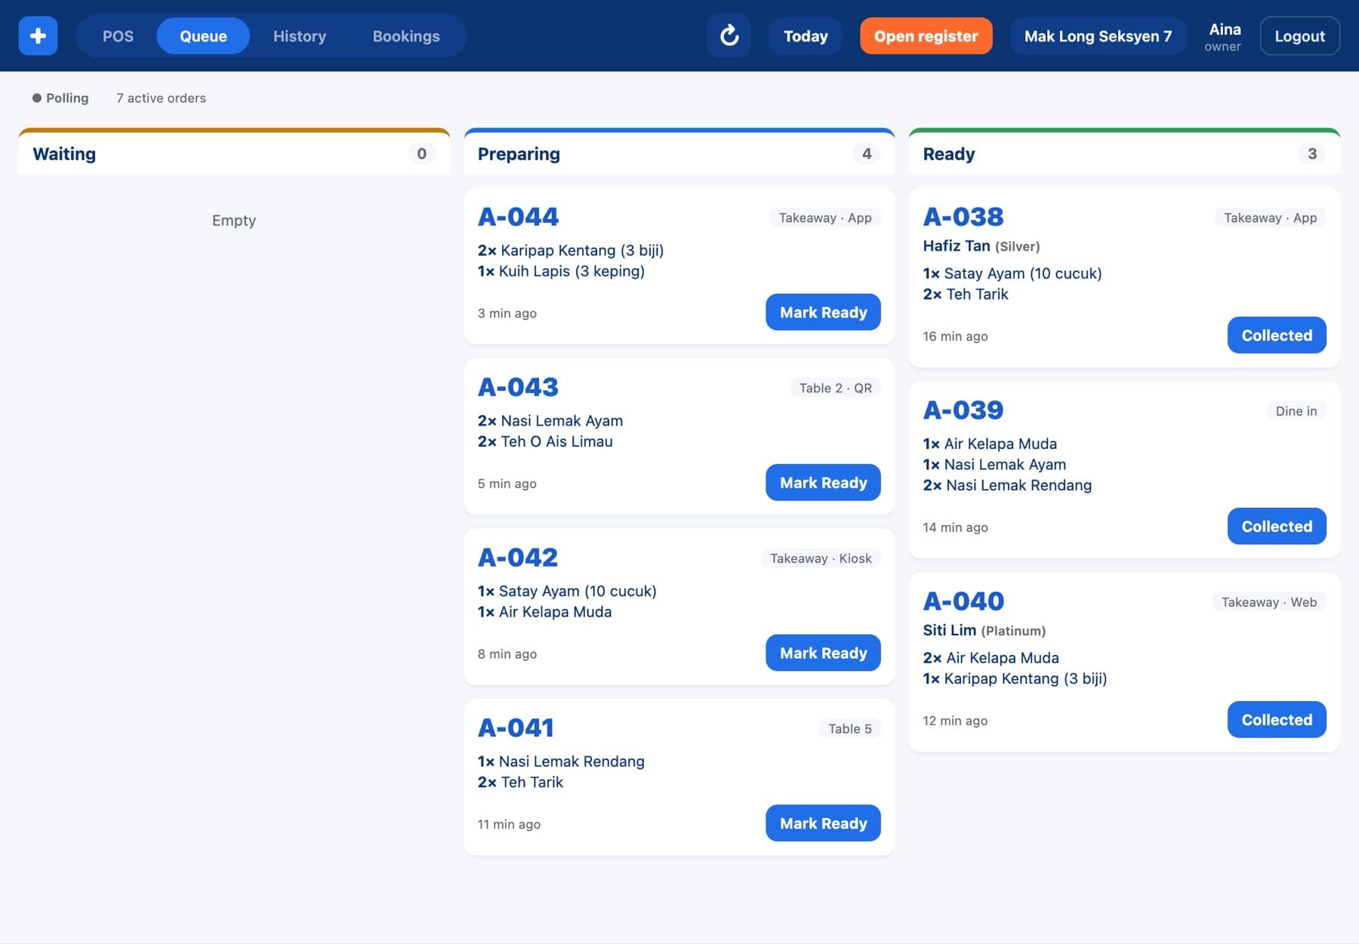Viewport: 1359px width, 944px height.
Task: Switch to the POS tab
Action: [118, 36]
